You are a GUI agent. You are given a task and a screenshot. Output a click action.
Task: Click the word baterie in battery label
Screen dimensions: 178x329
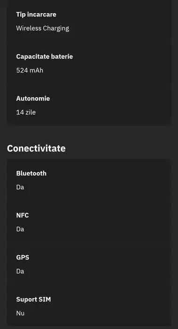pos(62,57)
